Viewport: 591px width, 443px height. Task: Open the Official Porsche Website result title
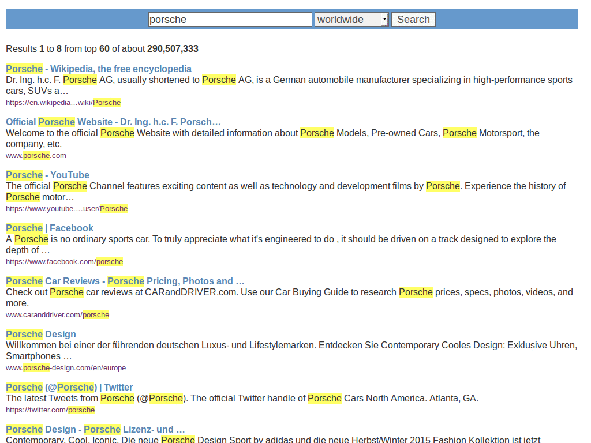point(113,122)
